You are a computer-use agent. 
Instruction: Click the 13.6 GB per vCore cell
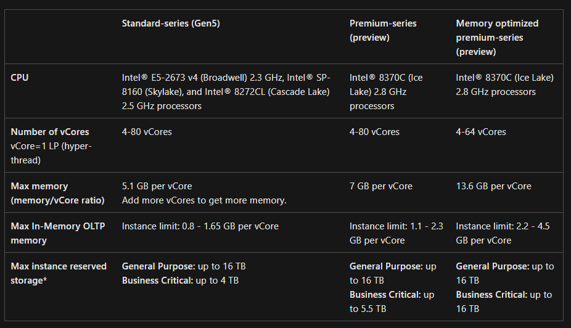493,186
